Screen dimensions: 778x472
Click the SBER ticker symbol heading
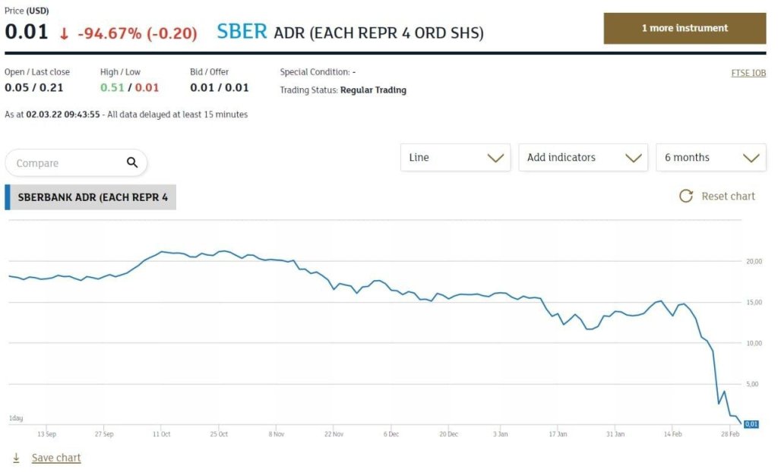point(242,32)
